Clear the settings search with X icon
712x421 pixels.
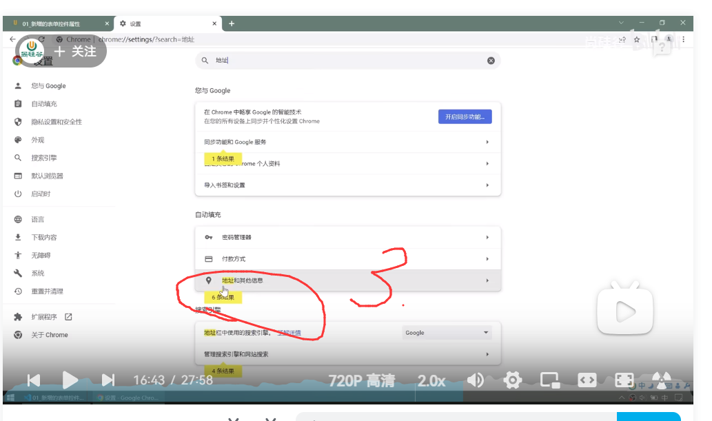tap(491, 61)
